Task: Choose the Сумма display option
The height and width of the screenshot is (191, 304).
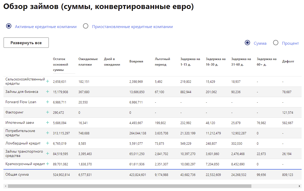Action: coord(247,43)
